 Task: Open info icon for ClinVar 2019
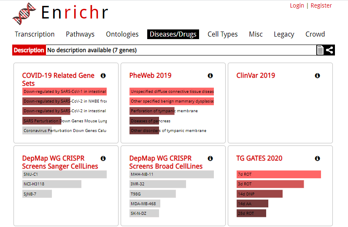[317, 76]
